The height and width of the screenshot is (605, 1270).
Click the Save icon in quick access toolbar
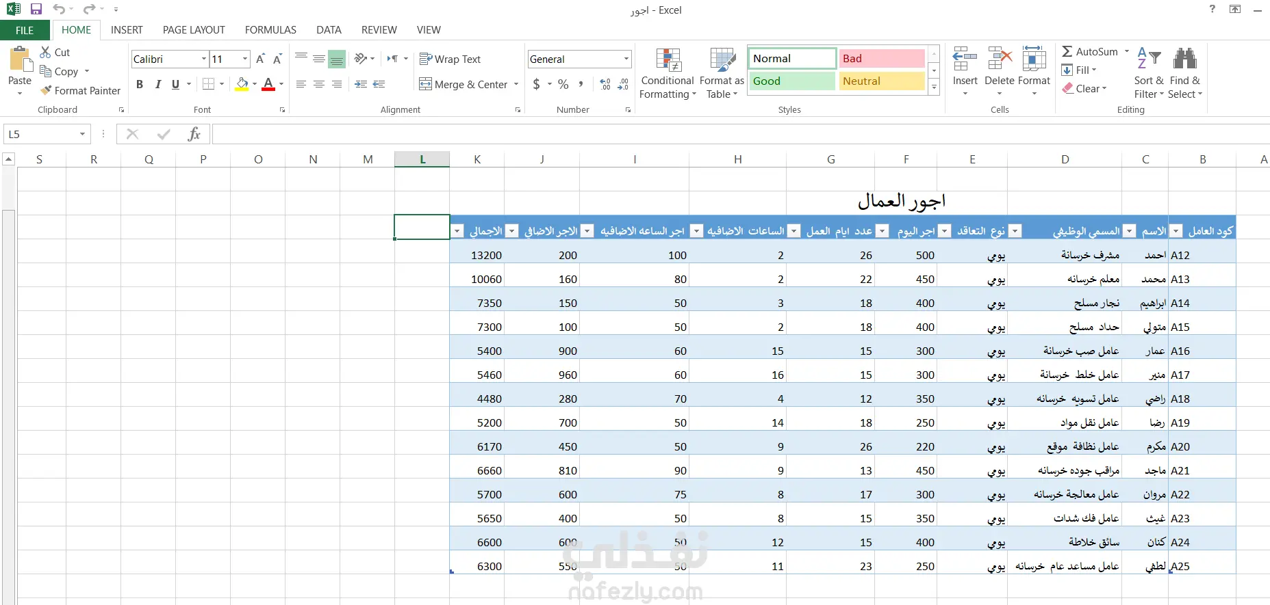(36, 10)
